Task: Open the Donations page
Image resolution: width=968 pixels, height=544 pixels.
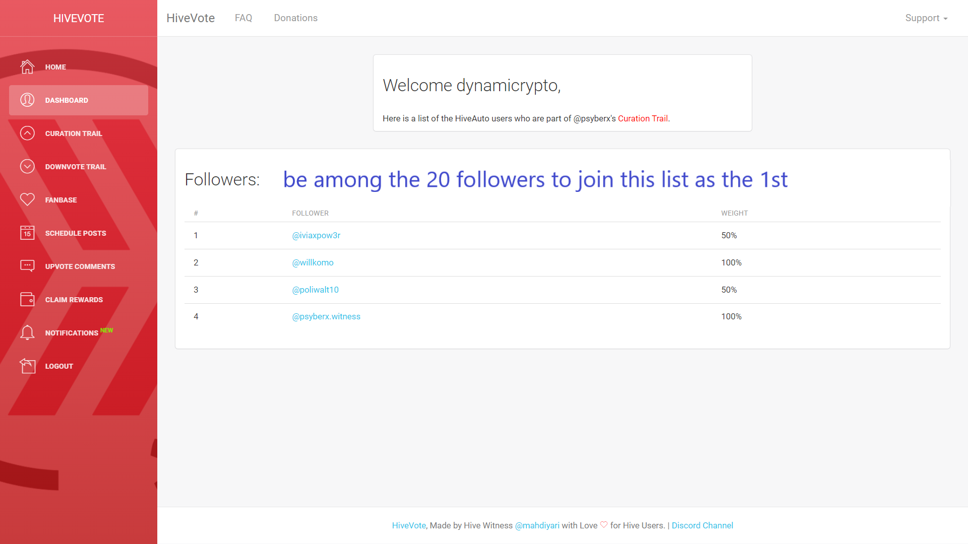Action: tap(296, 18)
